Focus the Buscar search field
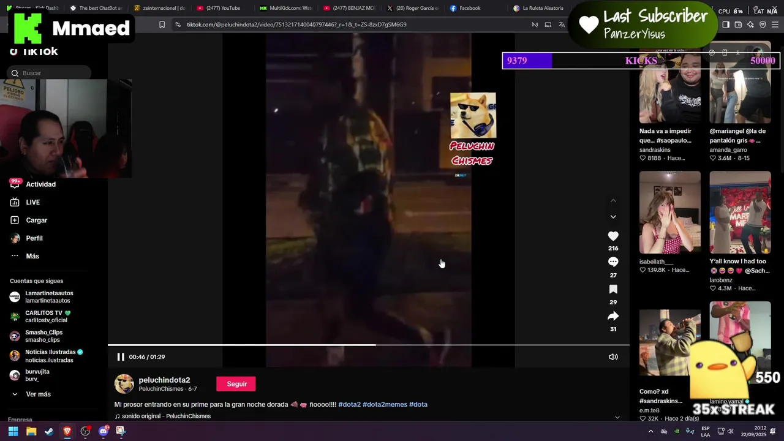 coord(50,73)
